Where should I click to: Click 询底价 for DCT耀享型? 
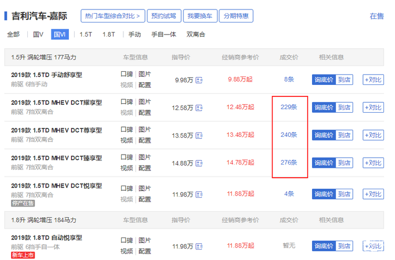(324, 107)
